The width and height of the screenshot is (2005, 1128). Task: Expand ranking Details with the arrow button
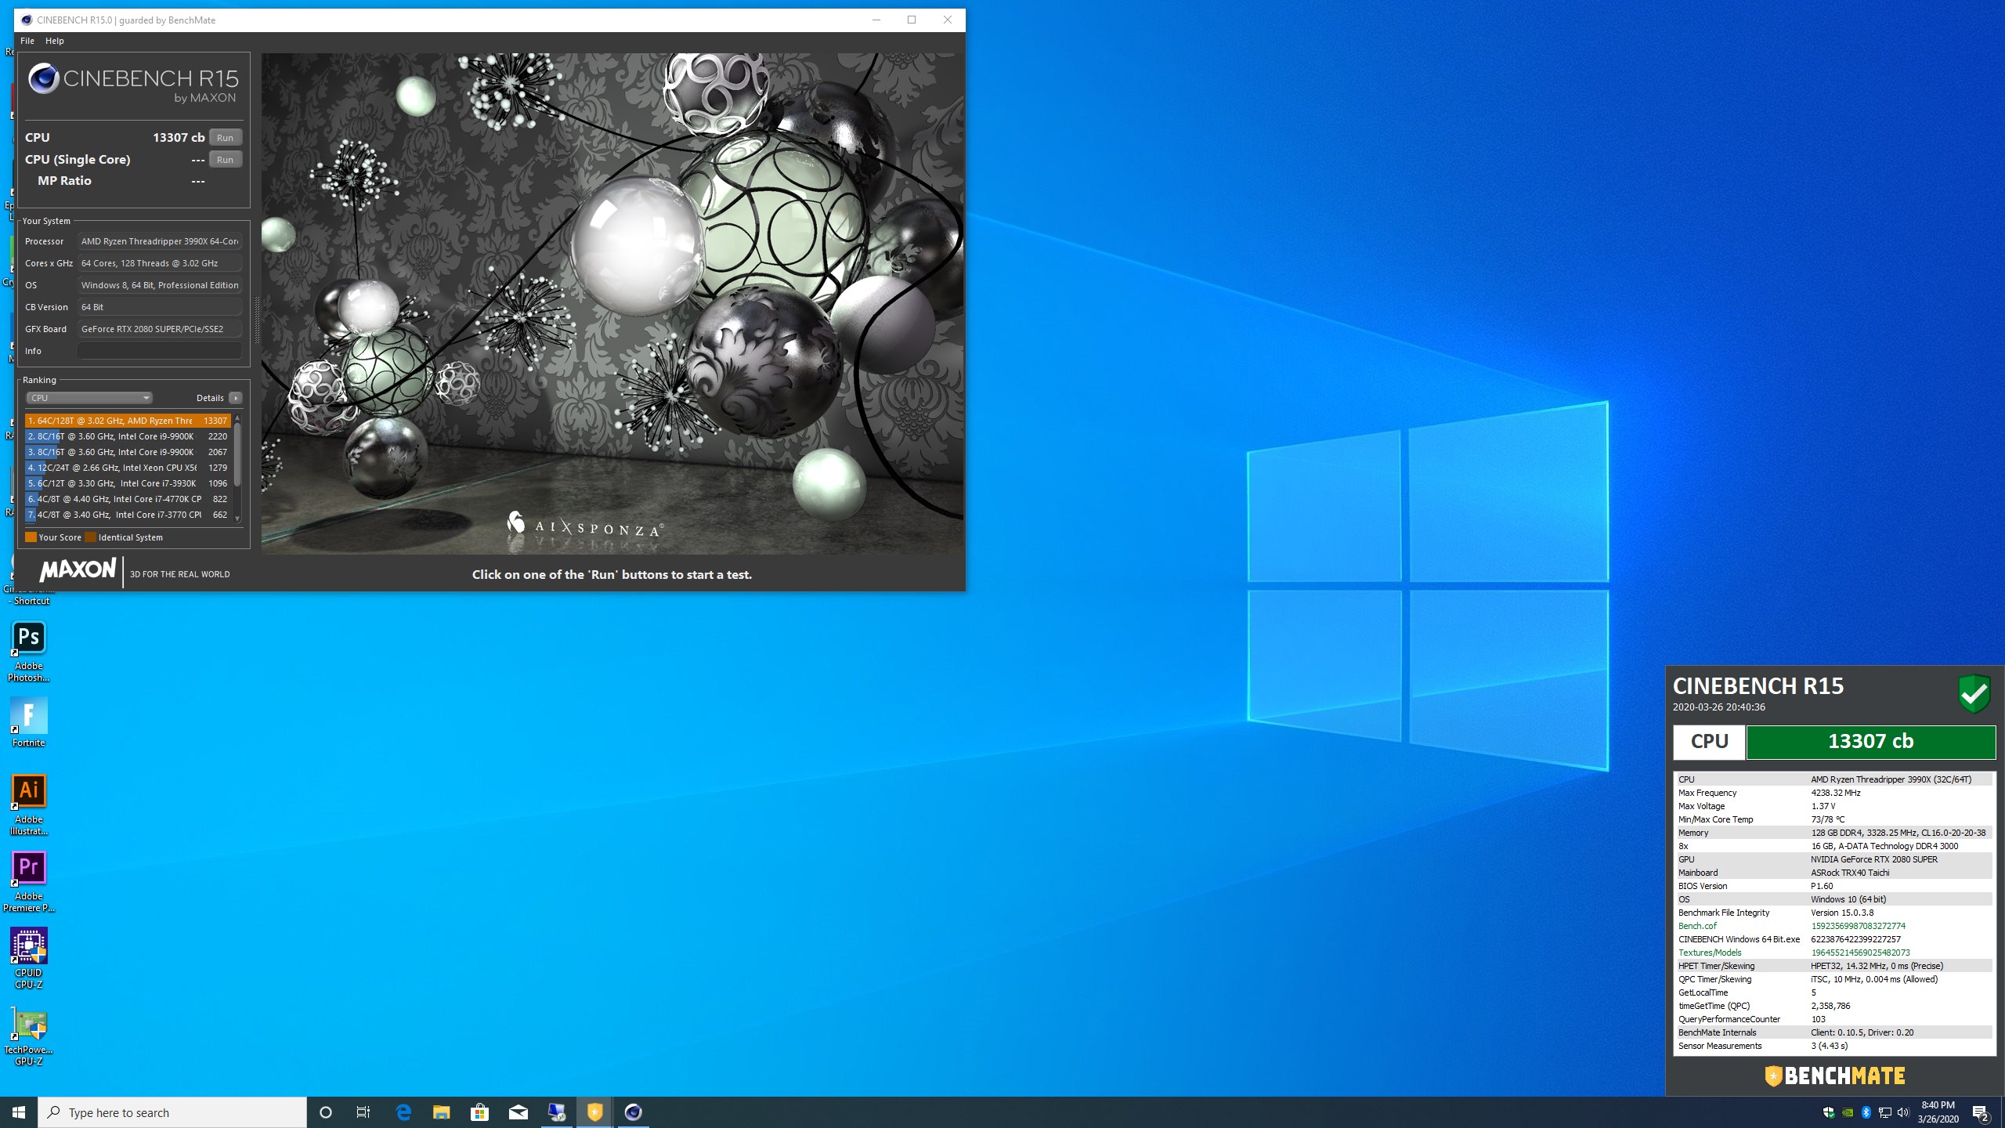(x=235, y=398)
